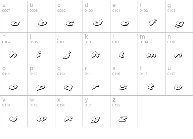193x139 pixels.
Task: Choose the s character cell 0115
Action: [x=124, y=80]
